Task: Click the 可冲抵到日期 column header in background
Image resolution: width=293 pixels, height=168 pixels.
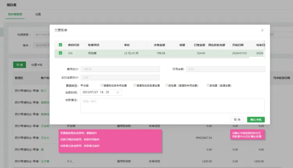Action: click(x=281, y=78)
